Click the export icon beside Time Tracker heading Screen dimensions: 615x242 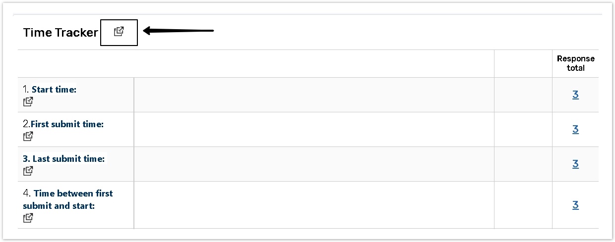tap(119, 32)
